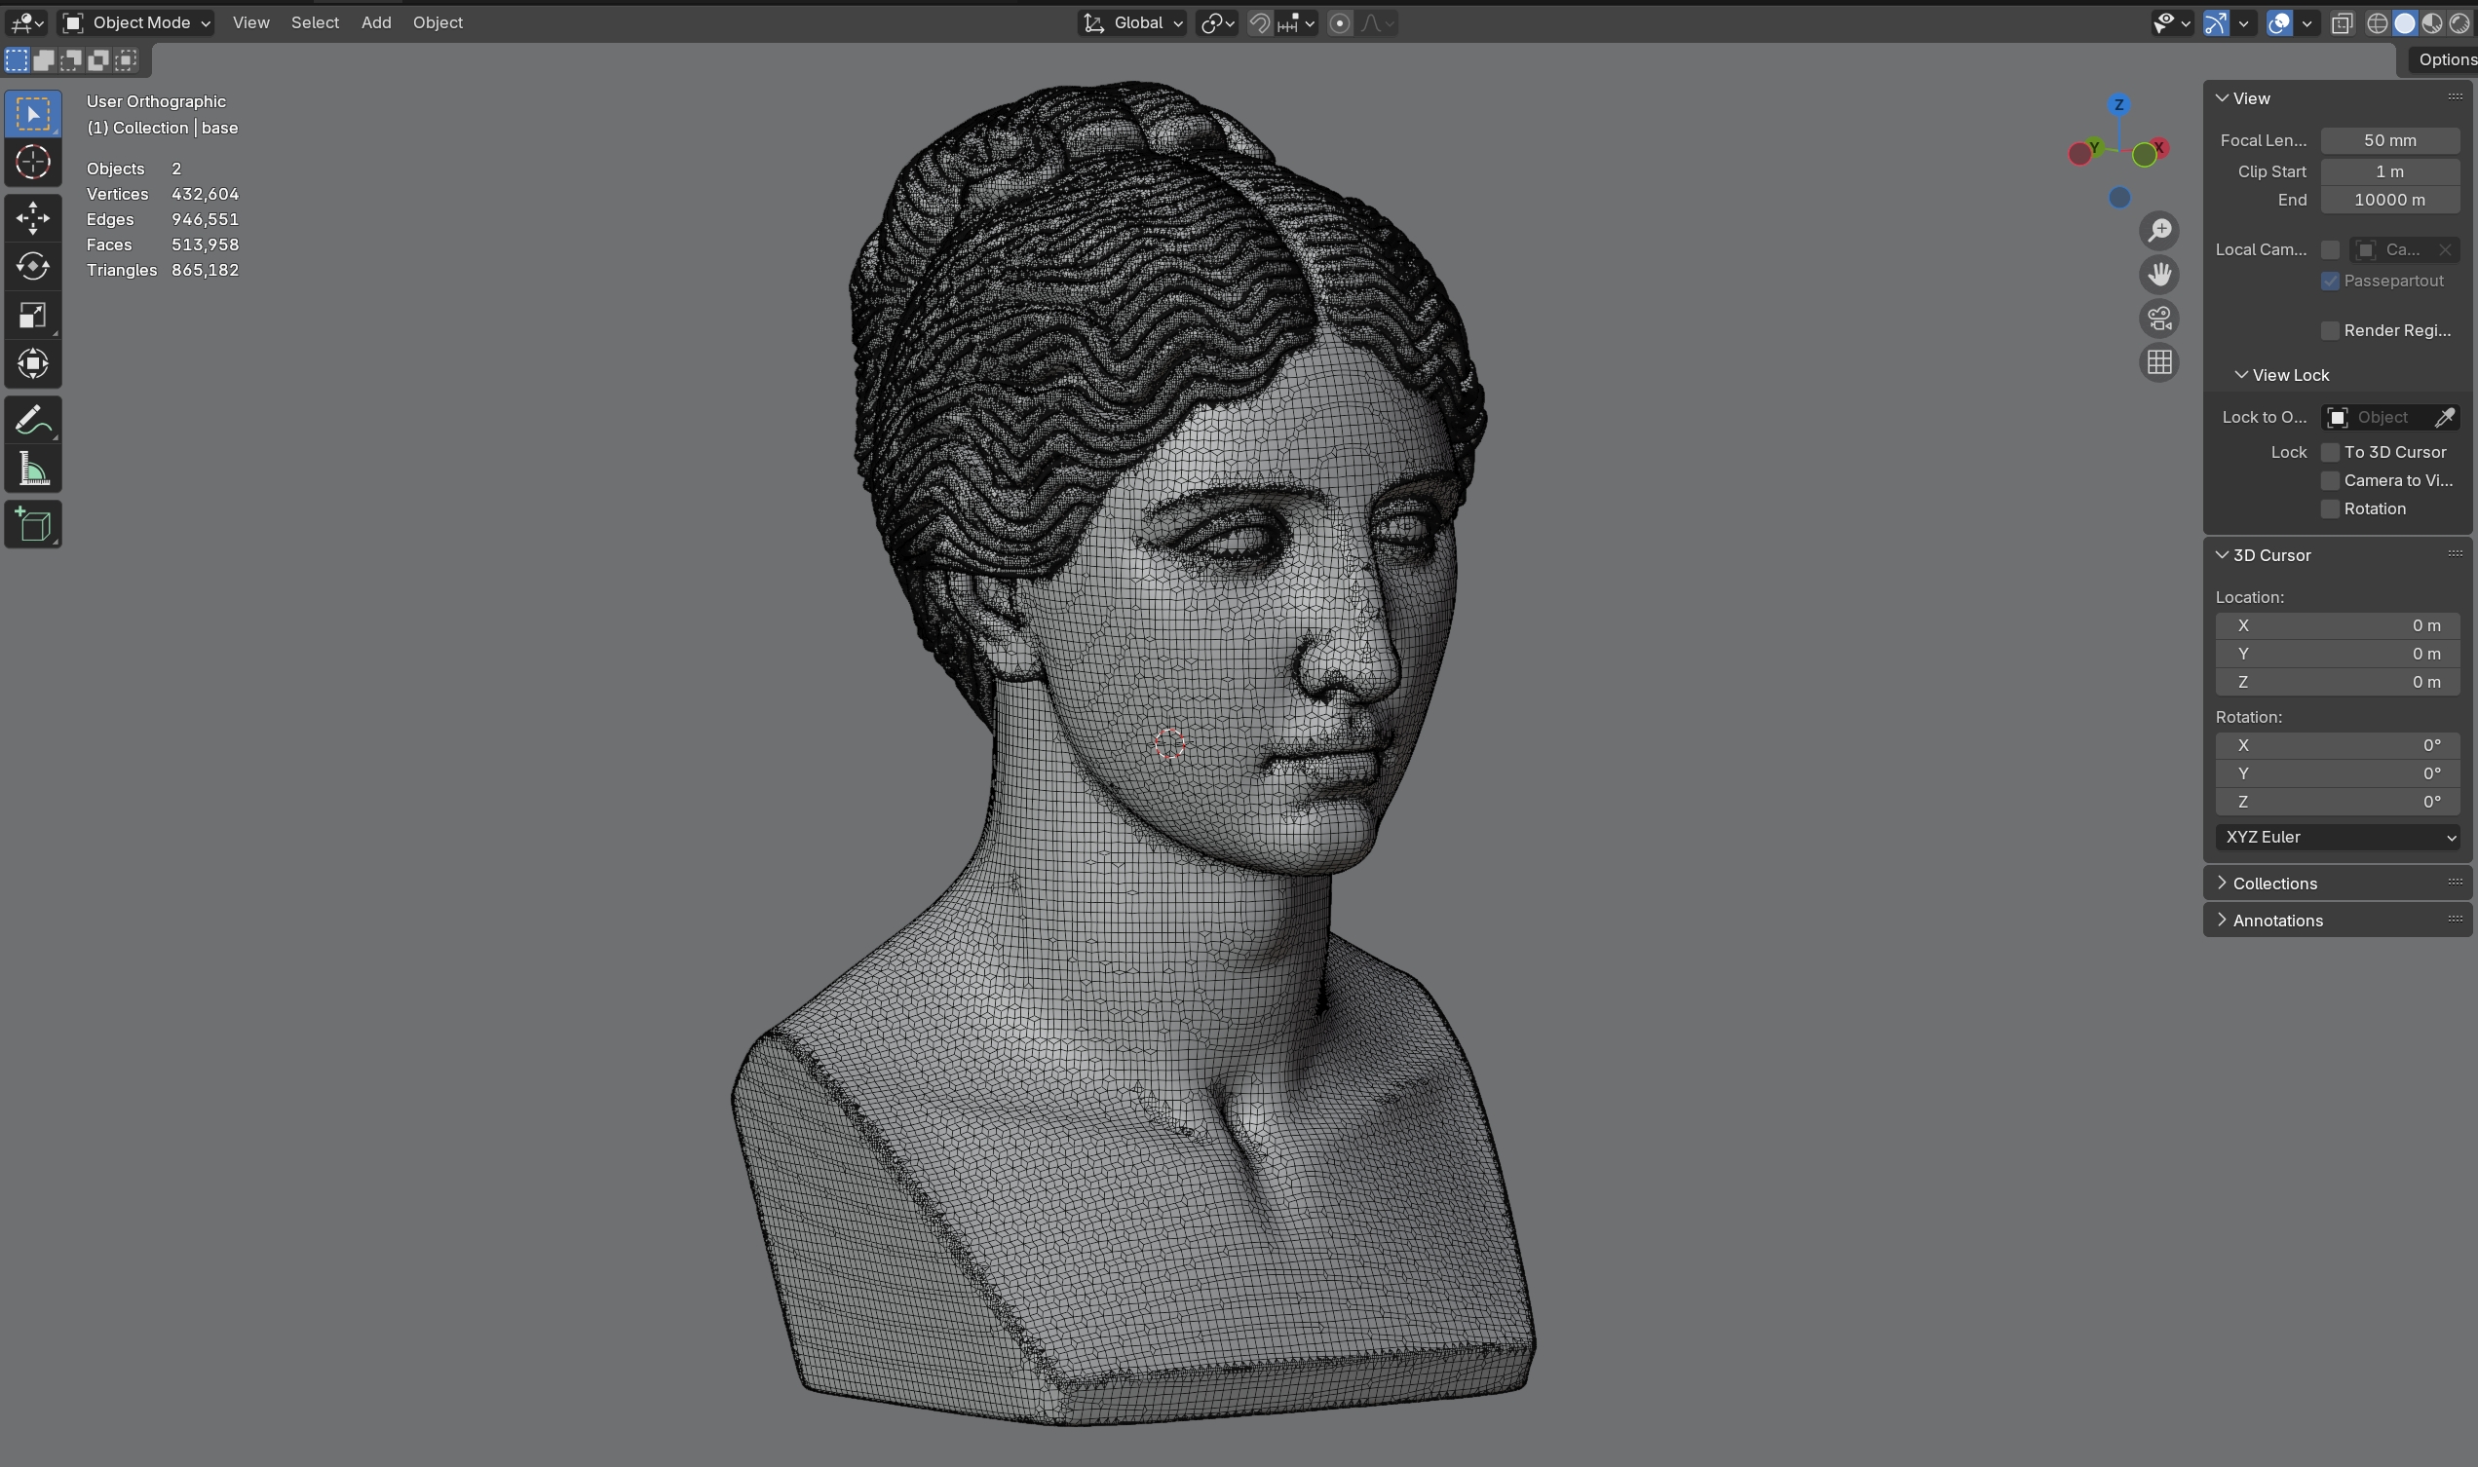Switch to orthographic grid view icon
The width and height of the screenshot is (2478, 1467).
pos(2158,362)
